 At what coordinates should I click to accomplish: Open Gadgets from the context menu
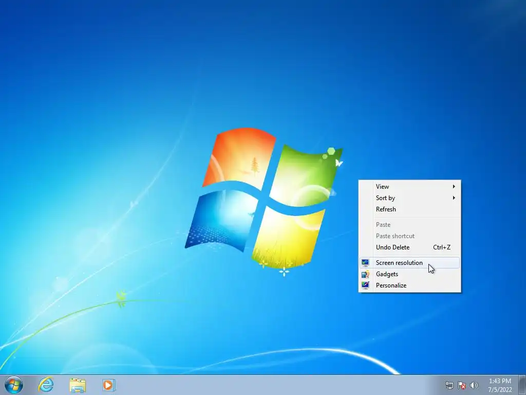(409, 274)
